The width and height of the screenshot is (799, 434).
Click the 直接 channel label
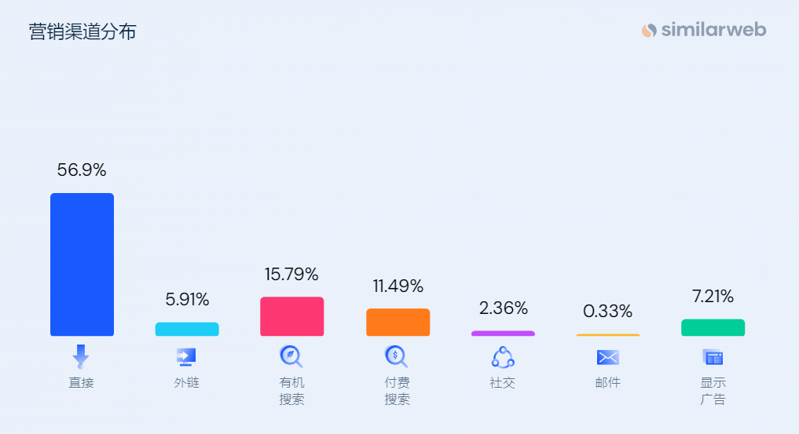pos(81,383)
